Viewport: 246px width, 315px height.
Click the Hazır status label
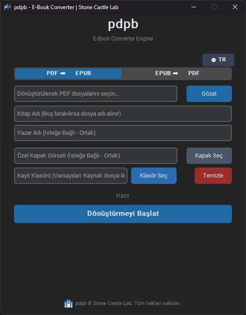click(x=123, y=196)
